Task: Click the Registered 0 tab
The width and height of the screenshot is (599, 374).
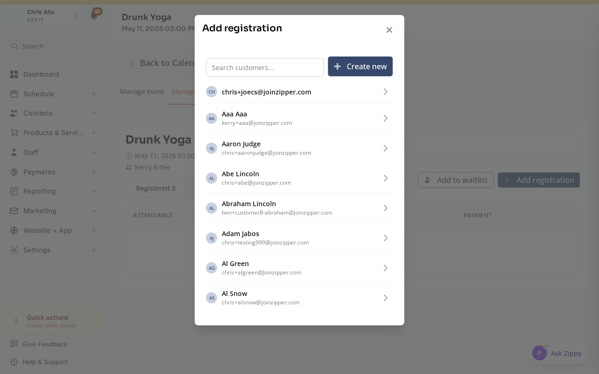Action: [156, 188]
